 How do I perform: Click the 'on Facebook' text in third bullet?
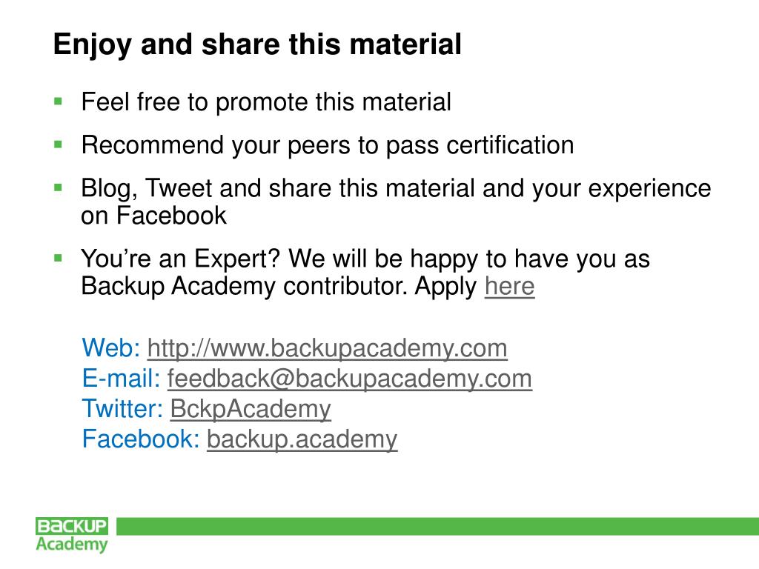pos(154,216)
